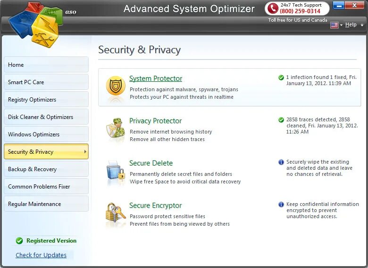
Task: Click '2858 traces detected' status text
Action: (322, 126)
